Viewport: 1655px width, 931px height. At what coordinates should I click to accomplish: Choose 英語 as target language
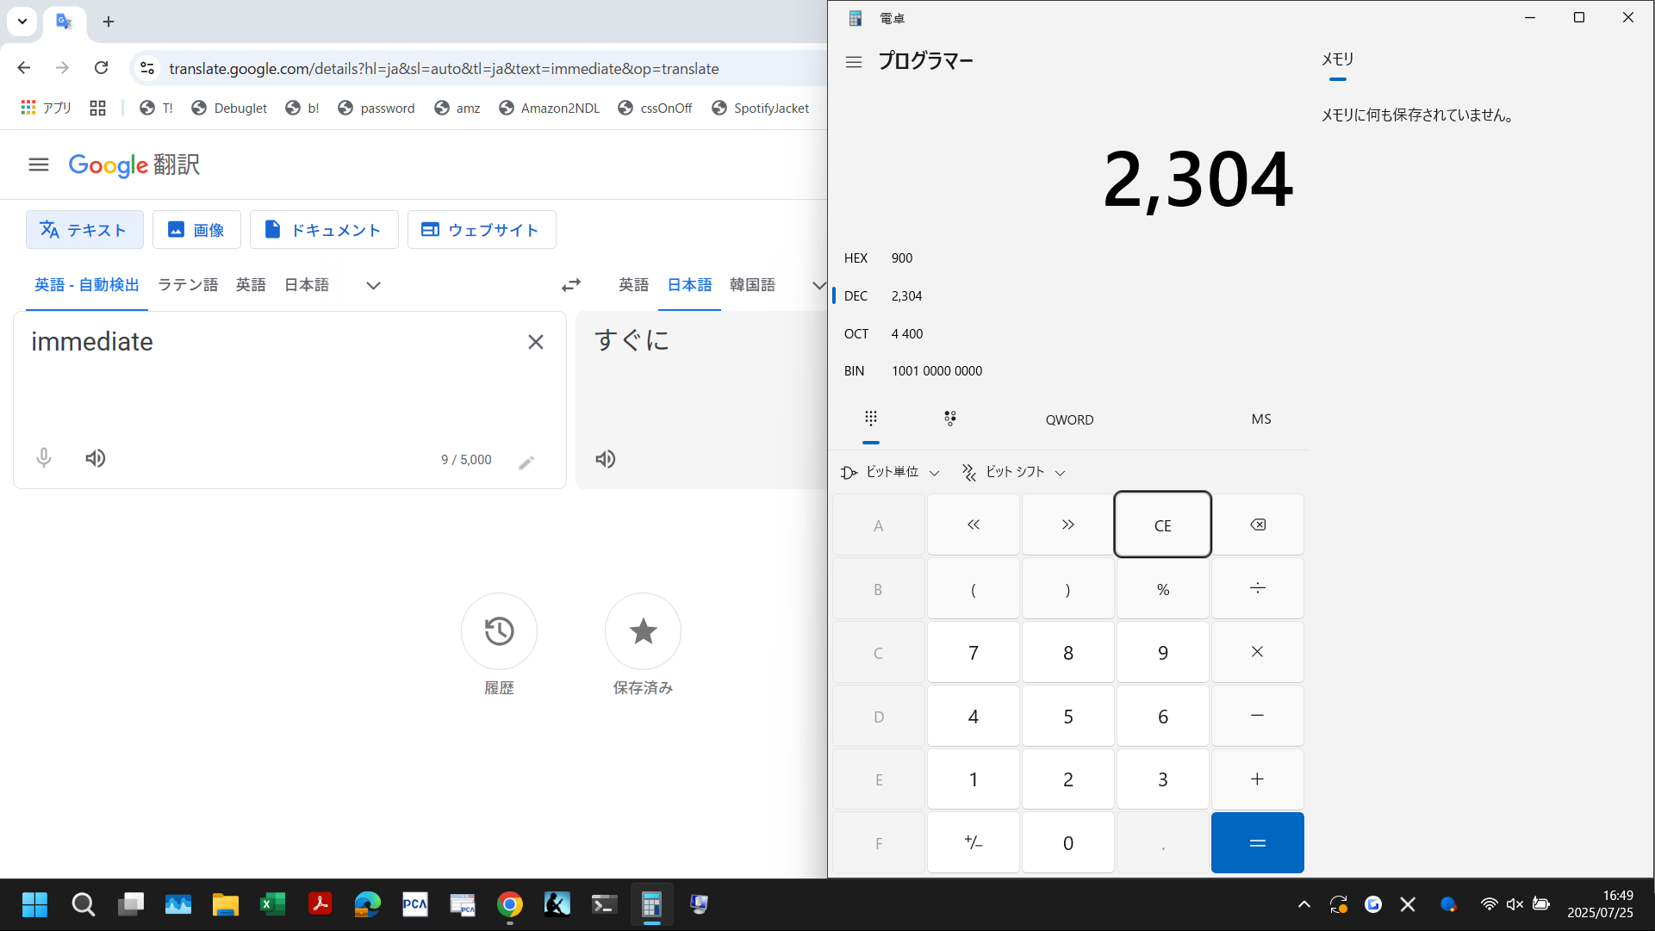(633, 285)
